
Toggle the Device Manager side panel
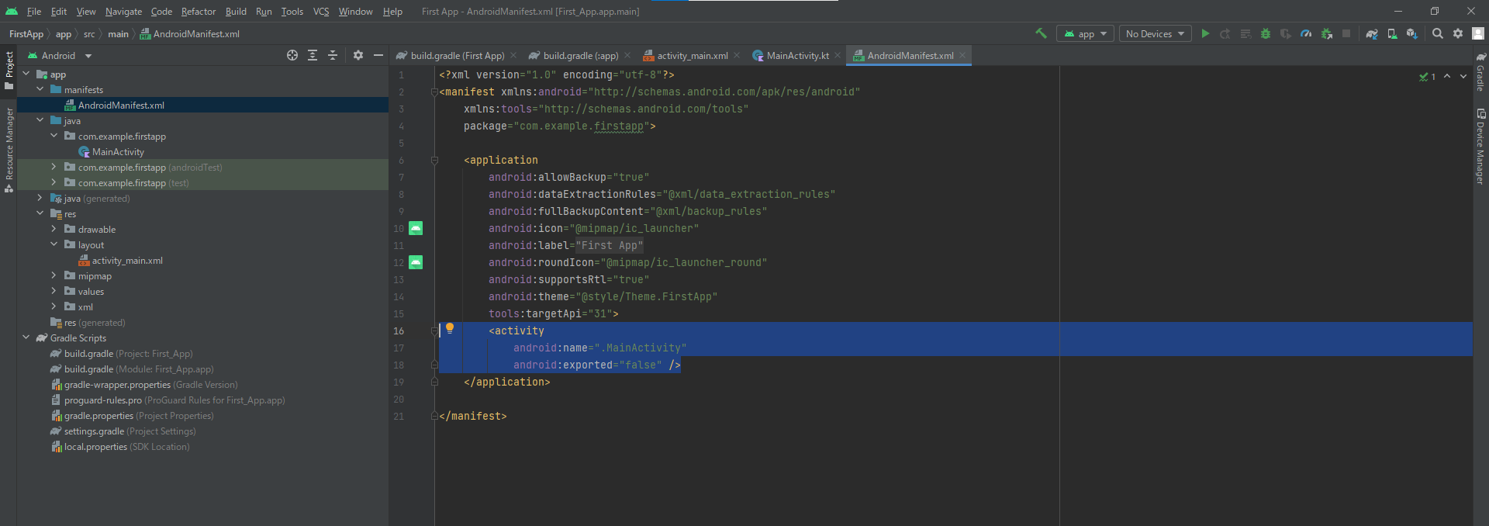pyautogui.click(x=1480, y=146)
